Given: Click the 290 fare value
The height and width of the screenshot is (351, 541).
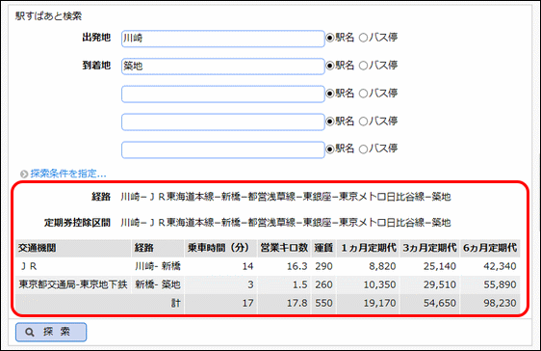Looking at the screenshot, I should (323, 266).
